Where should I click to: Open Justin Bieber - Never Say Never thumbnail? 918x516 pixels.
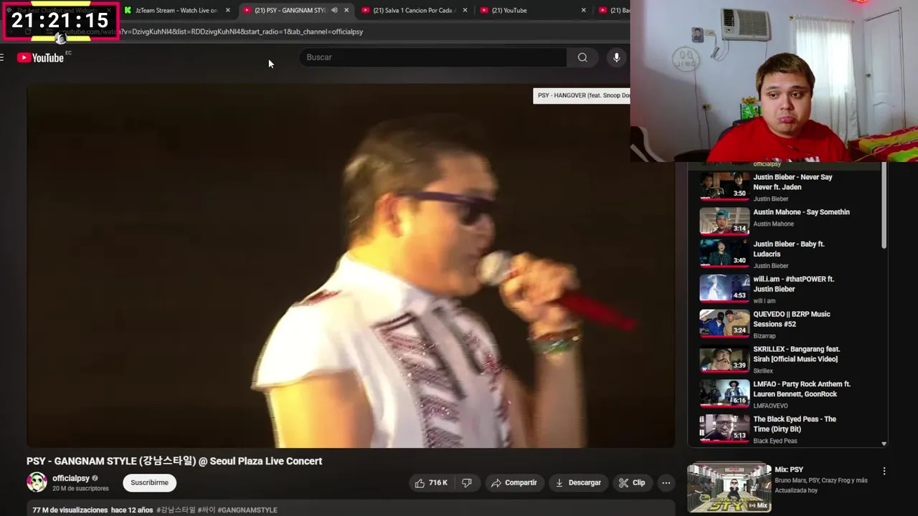point(724,186)
